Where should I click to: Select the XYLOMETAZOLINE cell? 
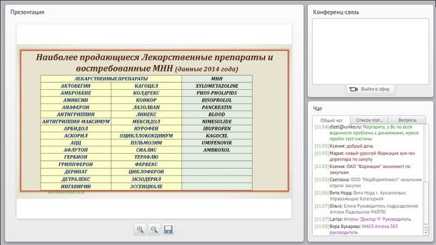217,86
